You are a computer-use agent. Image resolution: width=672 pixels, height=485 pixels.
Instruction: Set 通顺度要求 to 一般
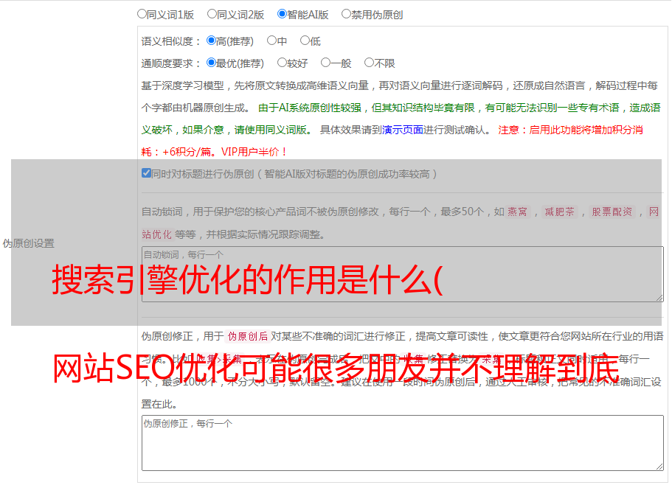[x=326, y=63]
